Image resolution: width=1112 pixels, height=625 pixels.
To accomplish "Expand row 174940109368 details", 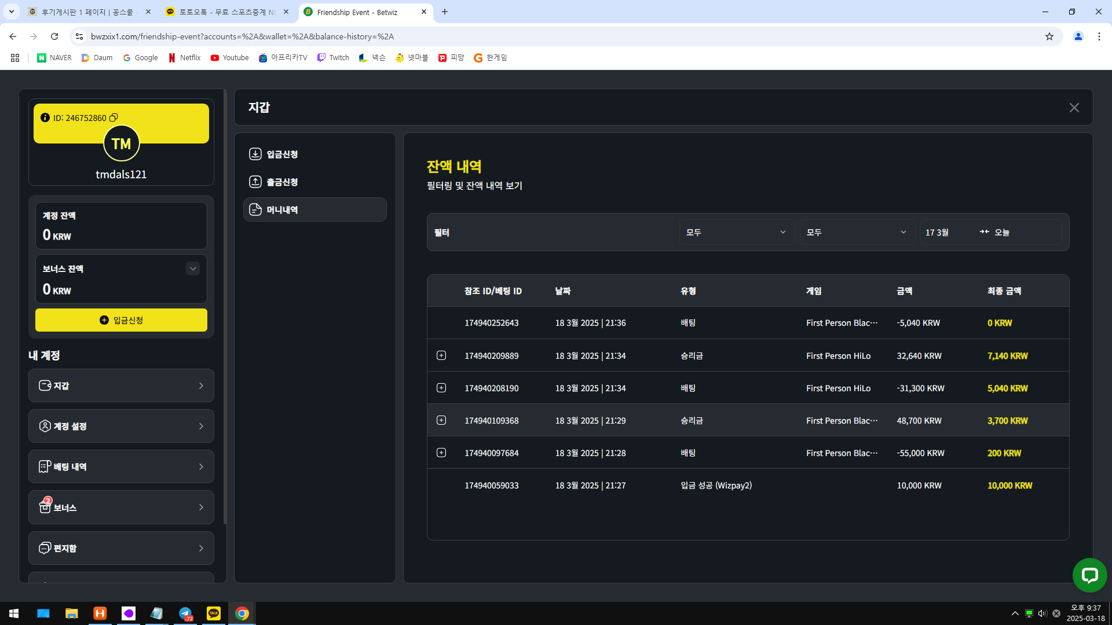I will click(441, 420).
